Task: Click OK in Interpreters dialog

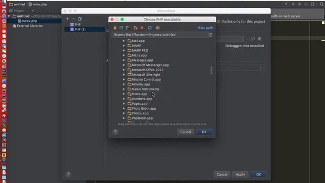Action: tap(258, 174)
